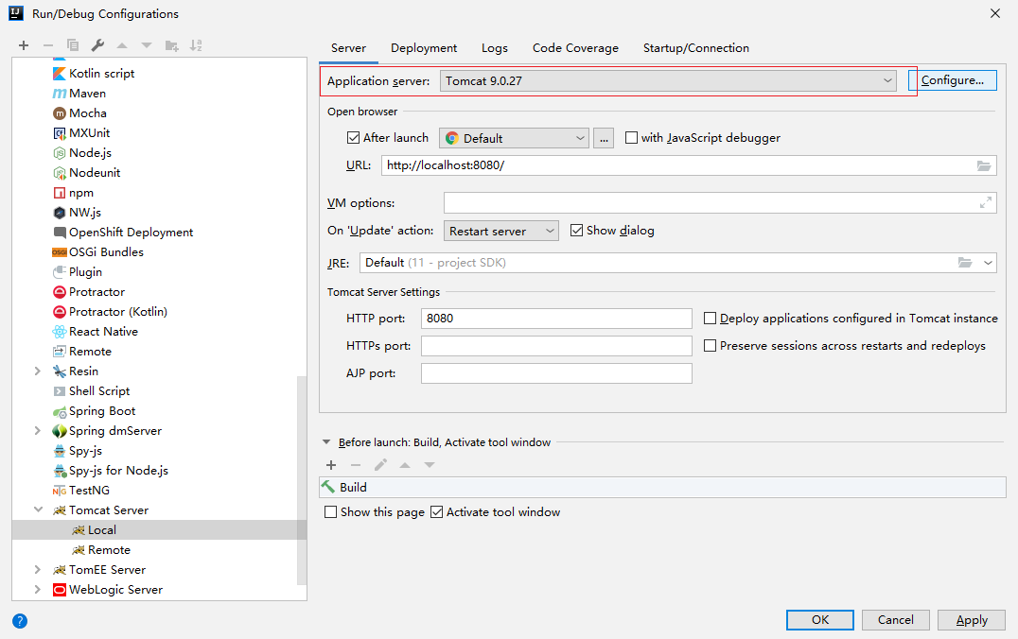The height and width of the screenshot is (639, 1018).
Task: Enable Deploy applications configured in Tomcat instance
Action: [711, 319]
